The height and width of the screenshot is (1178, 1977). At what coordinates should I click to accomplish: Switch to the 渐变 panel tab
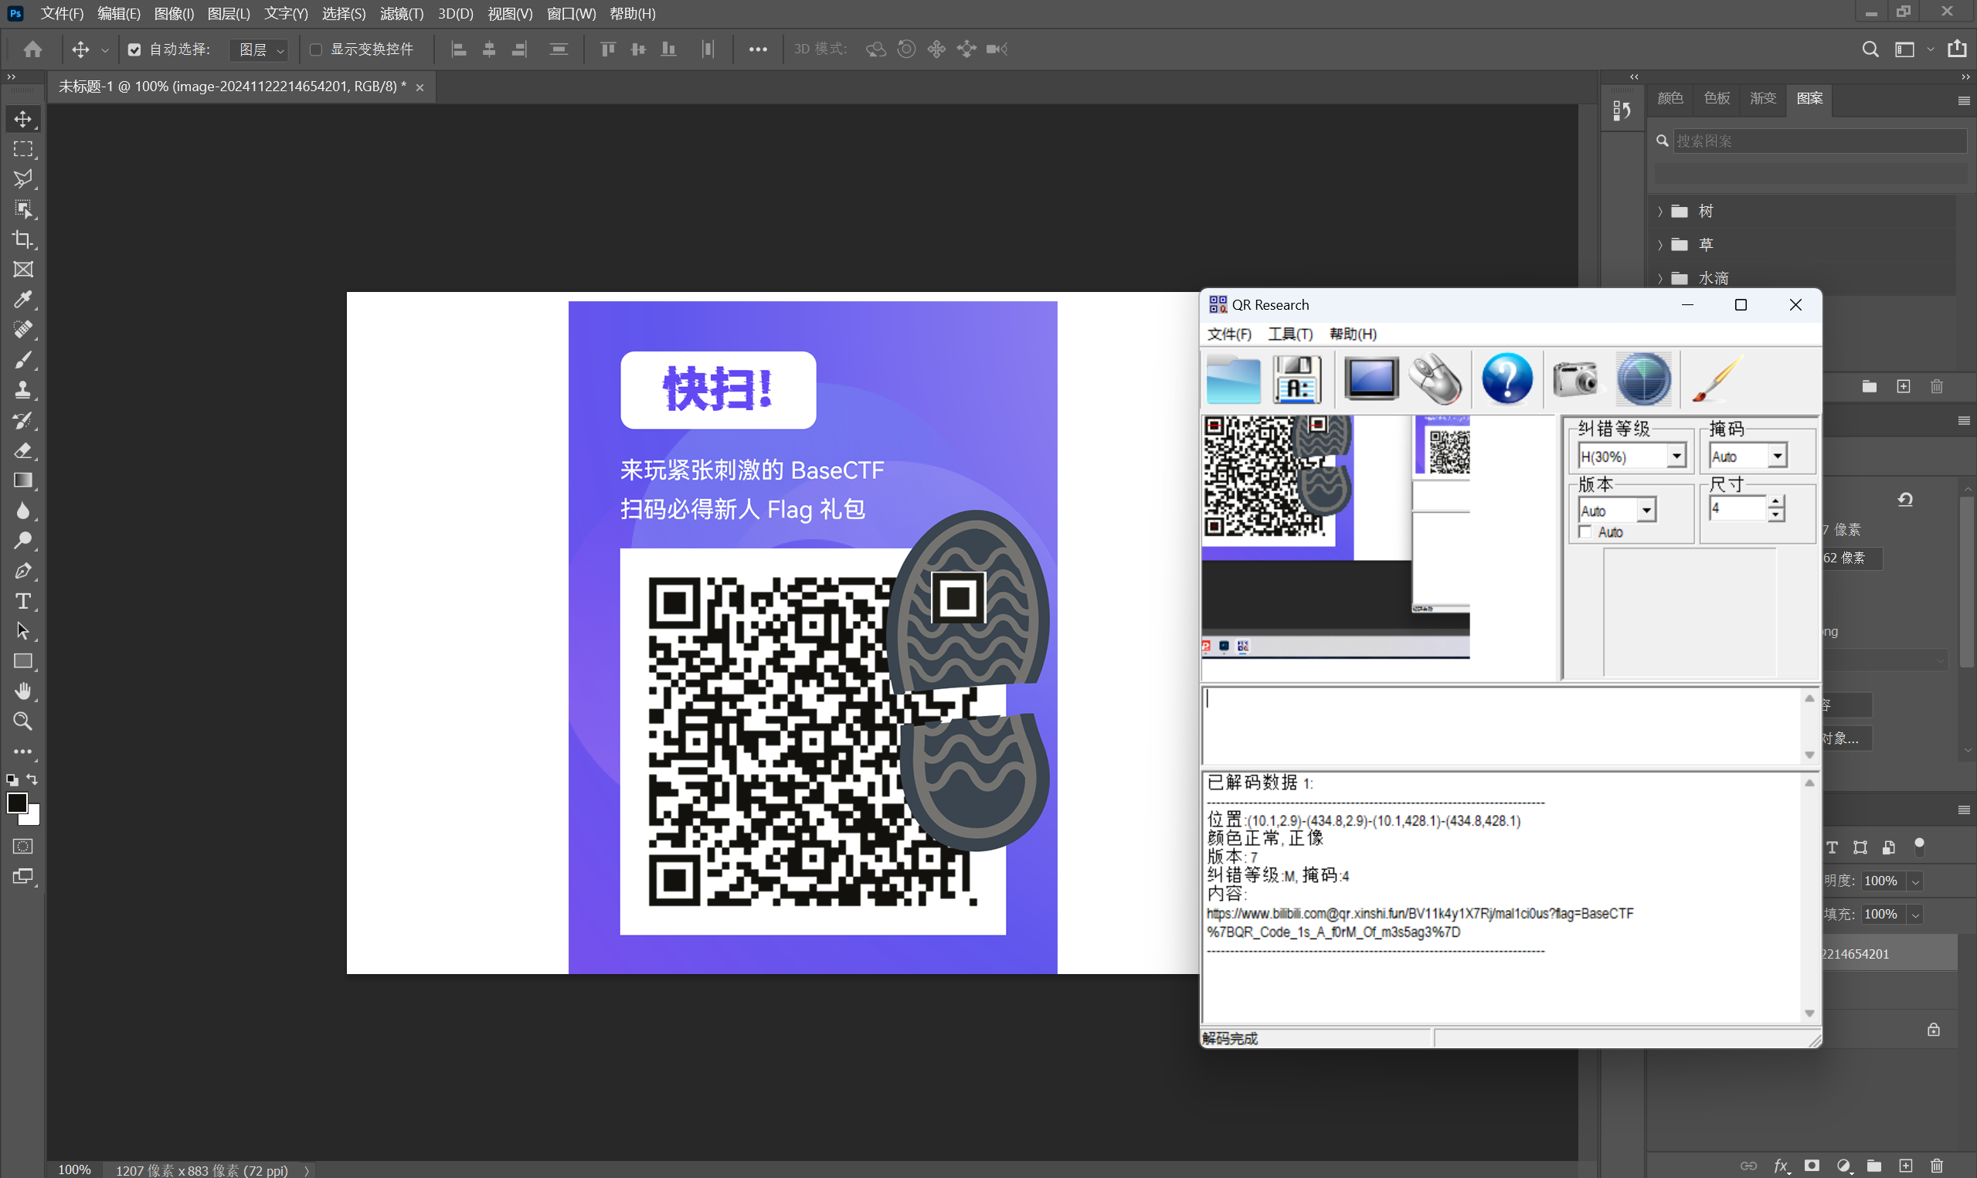click(1763, 97)
